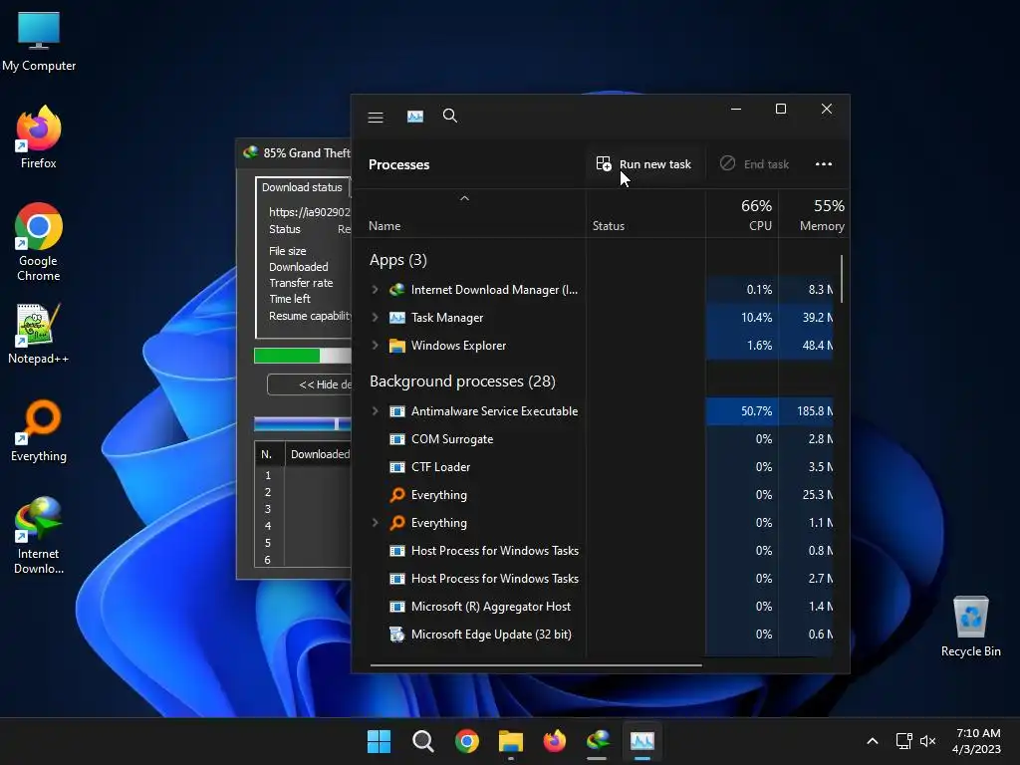Open Task Manager search icon
The image size is (1020, 765).
(450, 116)
